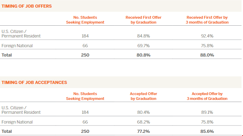
Task: Select the 89.1% acceptance cell
Action: 207,112
